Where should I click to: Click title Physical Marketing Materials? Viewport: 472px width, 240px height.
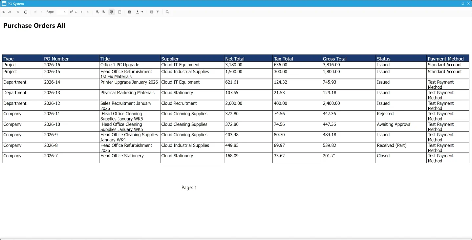[127, 93]
